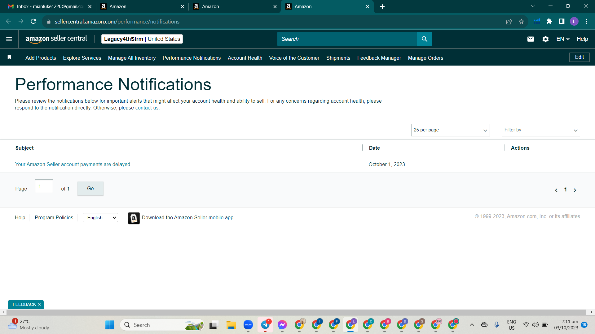Open the Zoom app in taskbar
This screenshot has width=595, height=334.
pos(248,325)
